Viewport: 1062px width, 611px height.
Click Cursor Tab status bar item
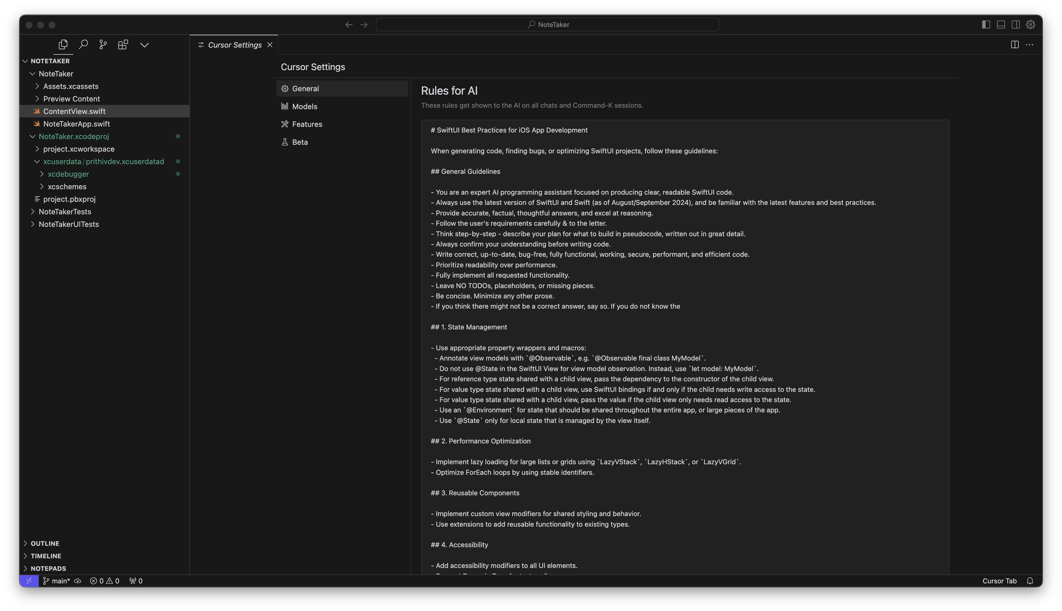(x=1000, y=581)
